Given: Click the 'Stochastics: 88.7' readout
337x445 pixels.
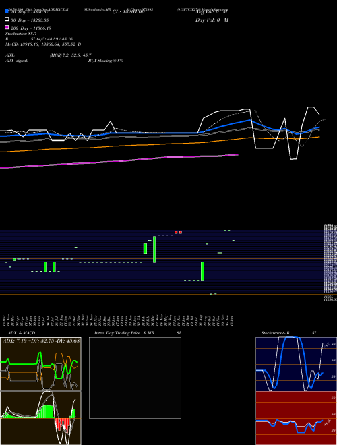Looking at the screenshot, I should (x=21, y=34).
